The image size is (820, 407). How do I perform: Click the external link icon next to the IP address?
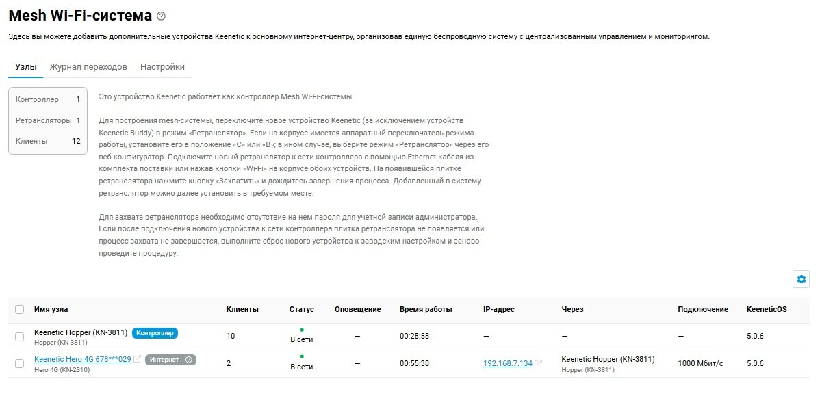[538, 364]
